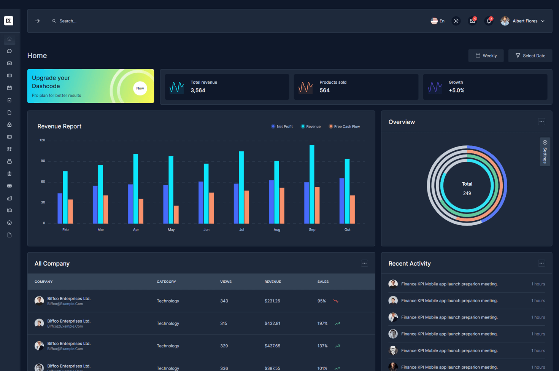Image resolution: width=559 pixels, height=371 pixels.
Task: Click the 343 views cell
Action: [x=224, y=301]
